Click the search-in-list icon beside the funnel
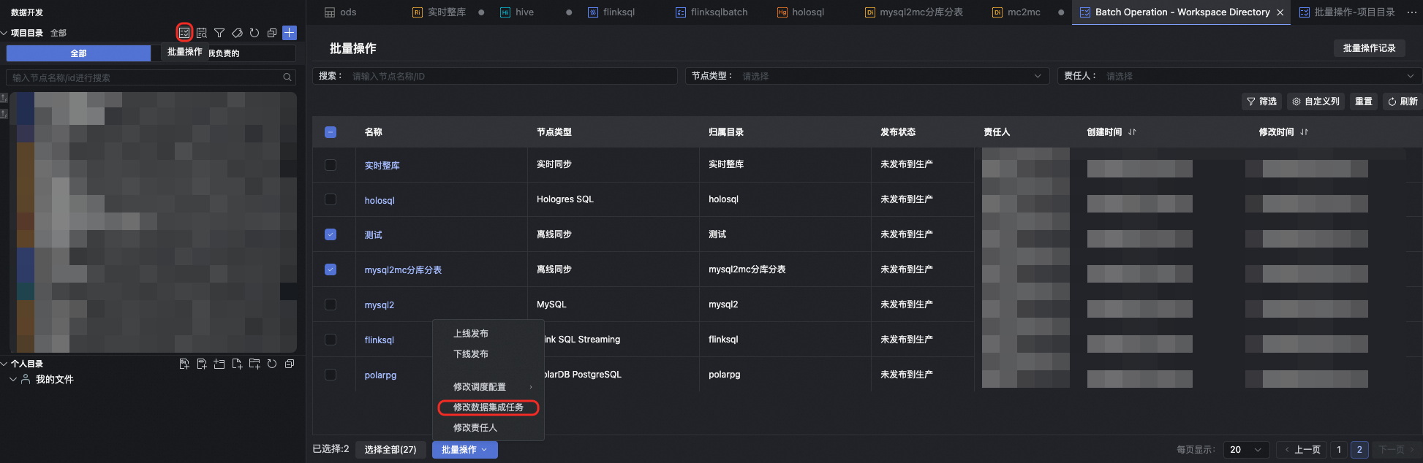The width and height of the screenshot is (1423, 463). tap(202, 33)
